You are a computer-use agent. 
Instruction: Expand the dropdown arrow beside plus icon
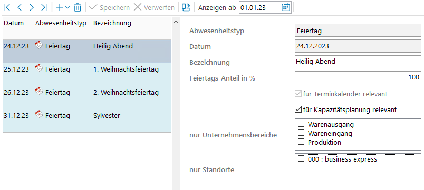68,7
